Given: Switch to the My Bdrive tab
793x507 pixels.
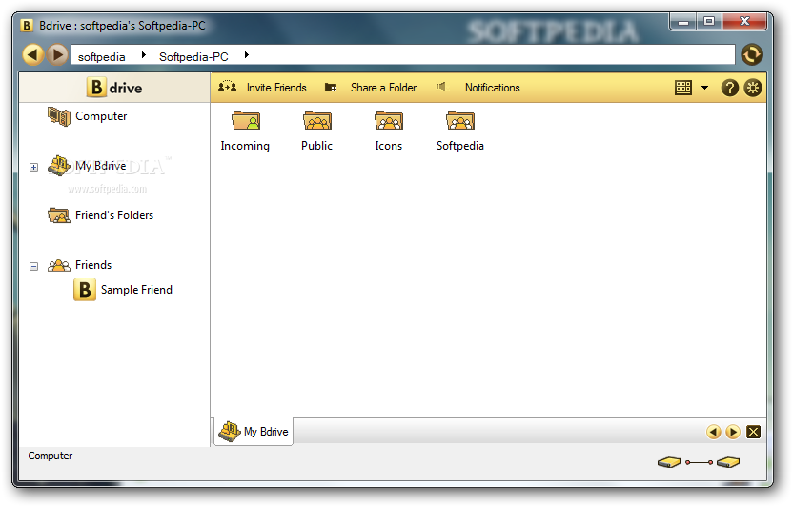Looking at the screenshot, I should (254, 432).
